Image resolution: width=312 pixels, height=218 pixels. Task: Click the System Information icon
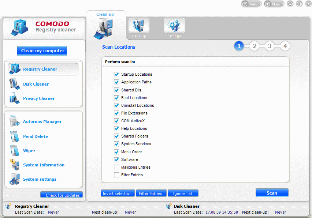15,165
